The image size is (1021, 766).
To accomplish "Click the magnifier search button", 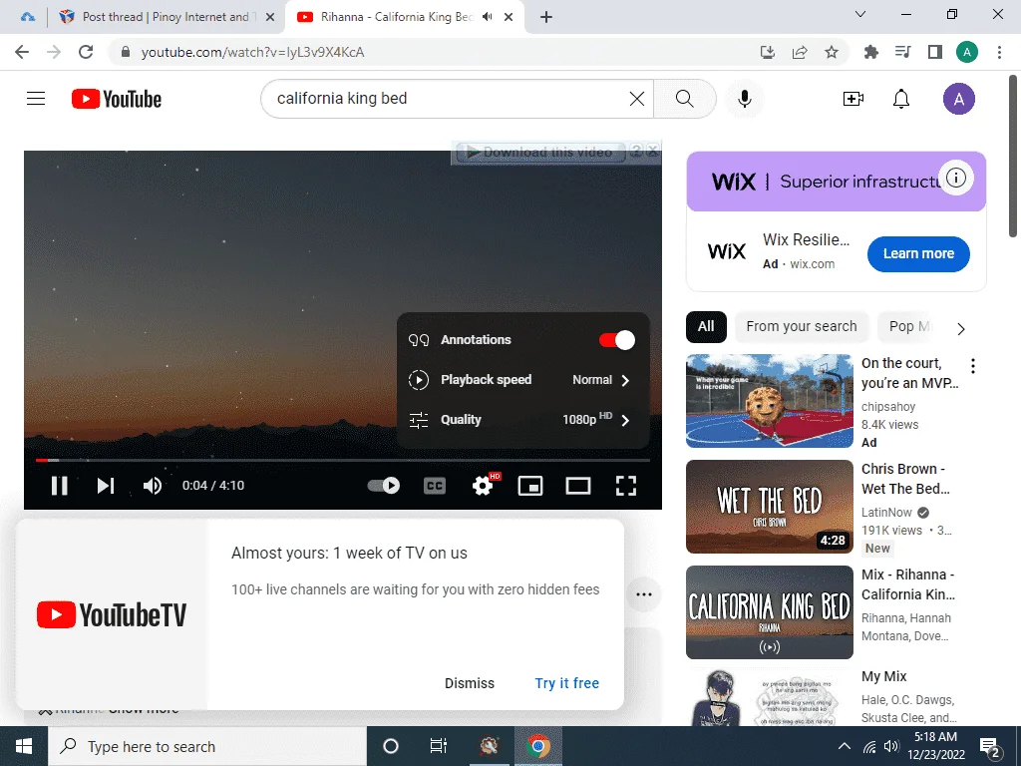I will (x=684, y=99).
